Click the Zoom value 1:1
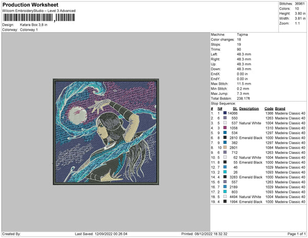The width and height of the screenshot is (308, 238). point(297,24)
